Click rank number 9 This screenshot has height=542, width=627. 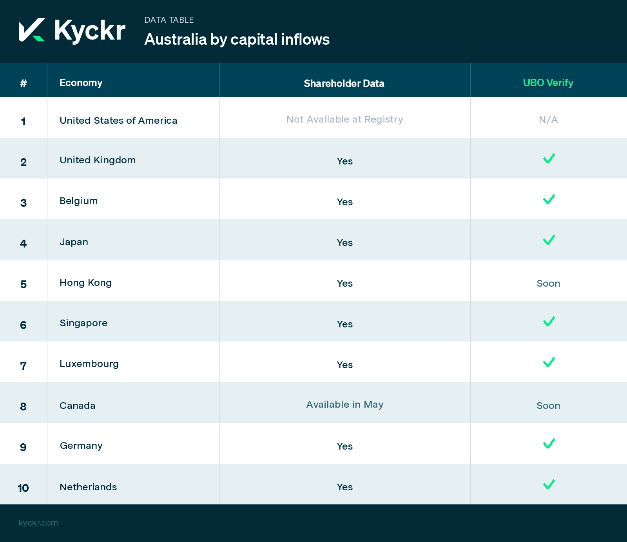click(x=24, y=447)
